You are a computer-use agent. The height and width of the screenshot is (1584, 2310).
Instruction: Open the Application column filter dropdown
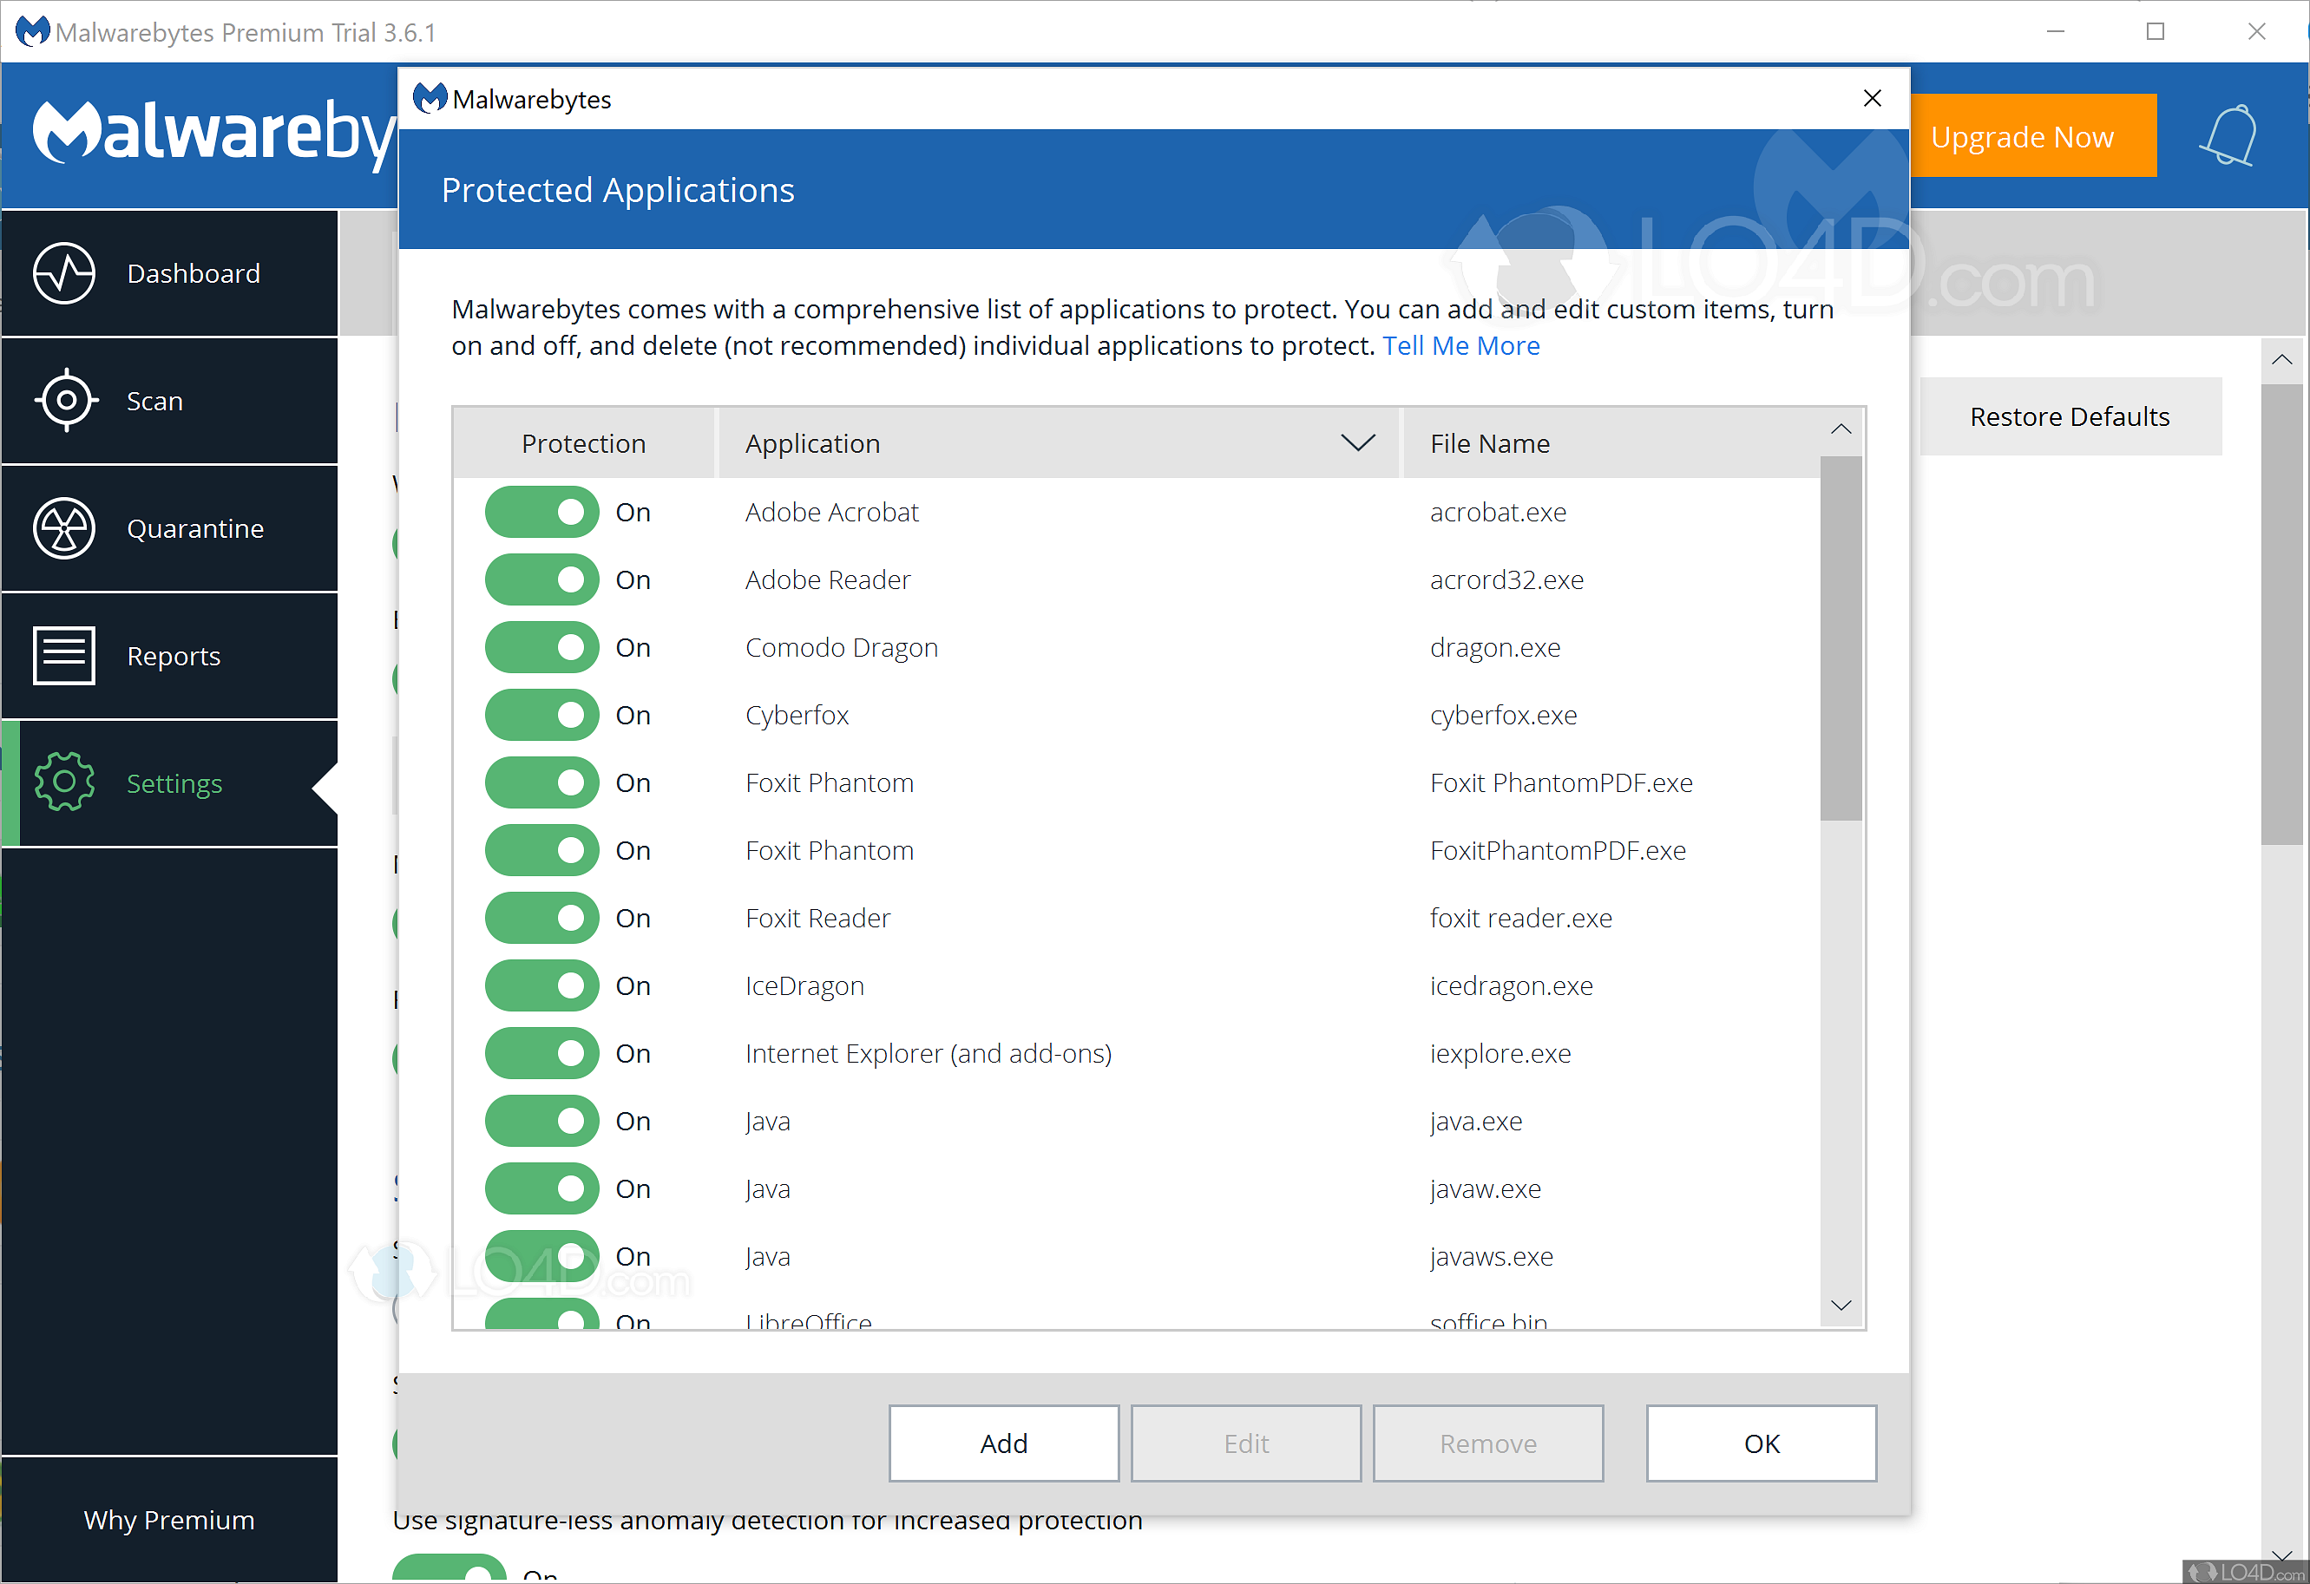click(x=1358, y=442)
